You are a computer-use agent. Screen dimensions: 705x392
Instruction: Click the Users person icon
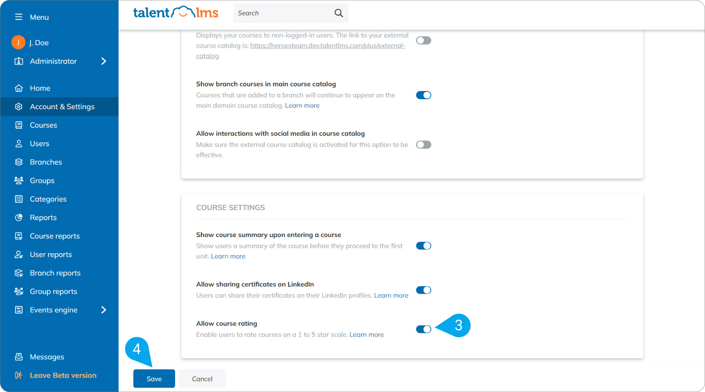(x=19, y=144)
